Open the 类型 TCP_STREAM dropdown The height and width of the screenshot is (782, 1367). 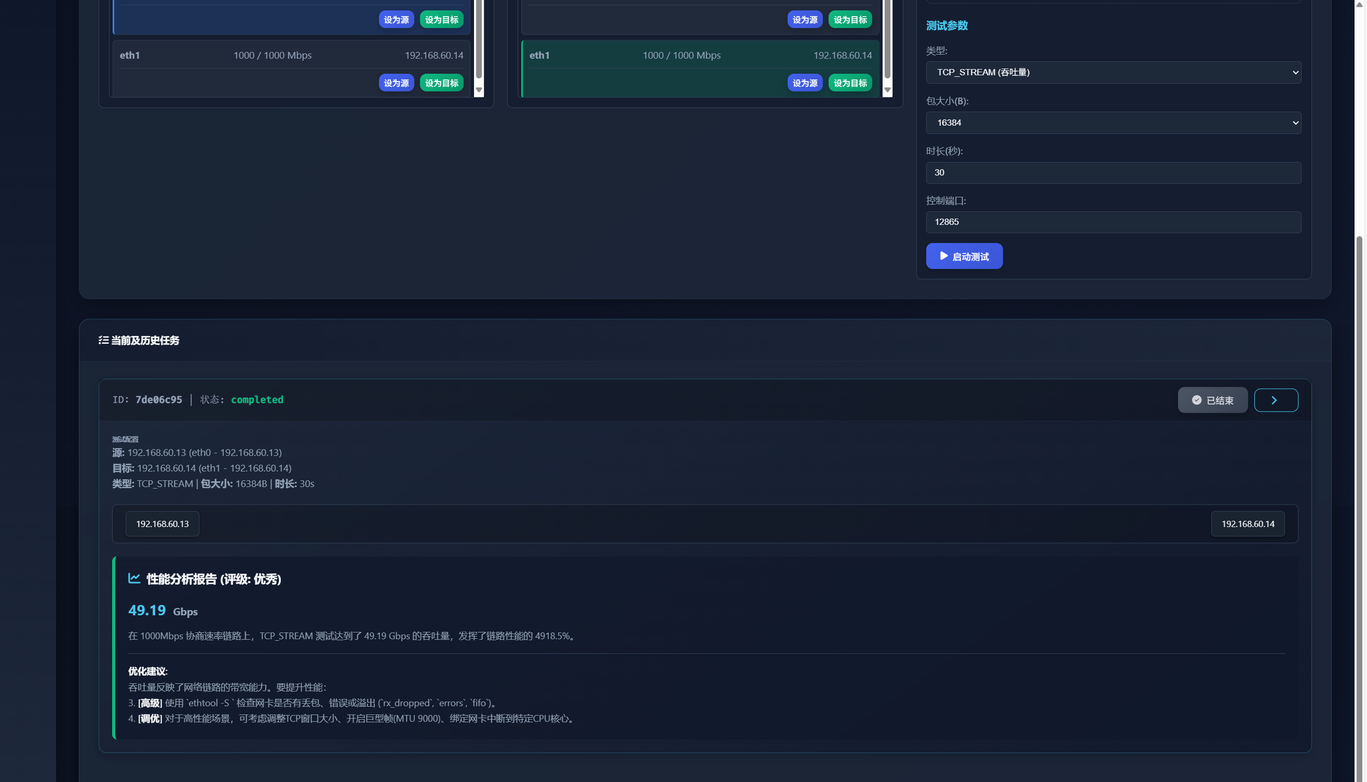pyautogui.click(x=1113, y=73)
